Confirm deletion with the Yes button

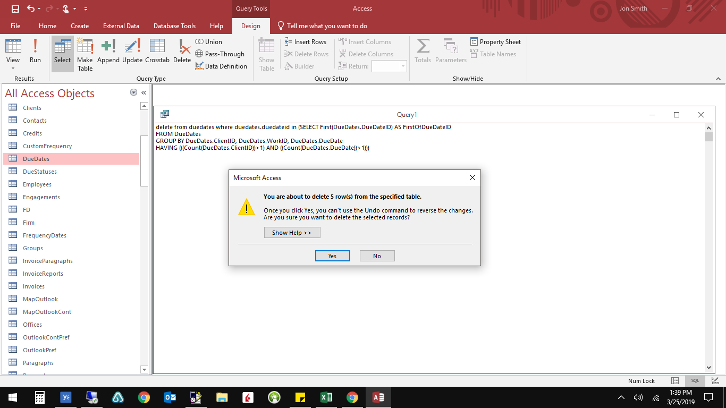point(332,256)
